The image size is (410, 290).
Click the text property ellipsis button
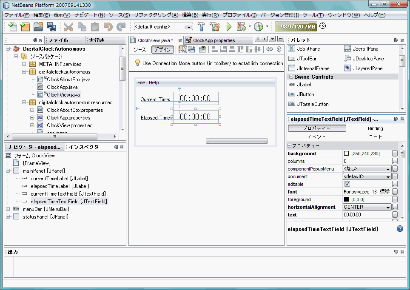pos(395,215)
